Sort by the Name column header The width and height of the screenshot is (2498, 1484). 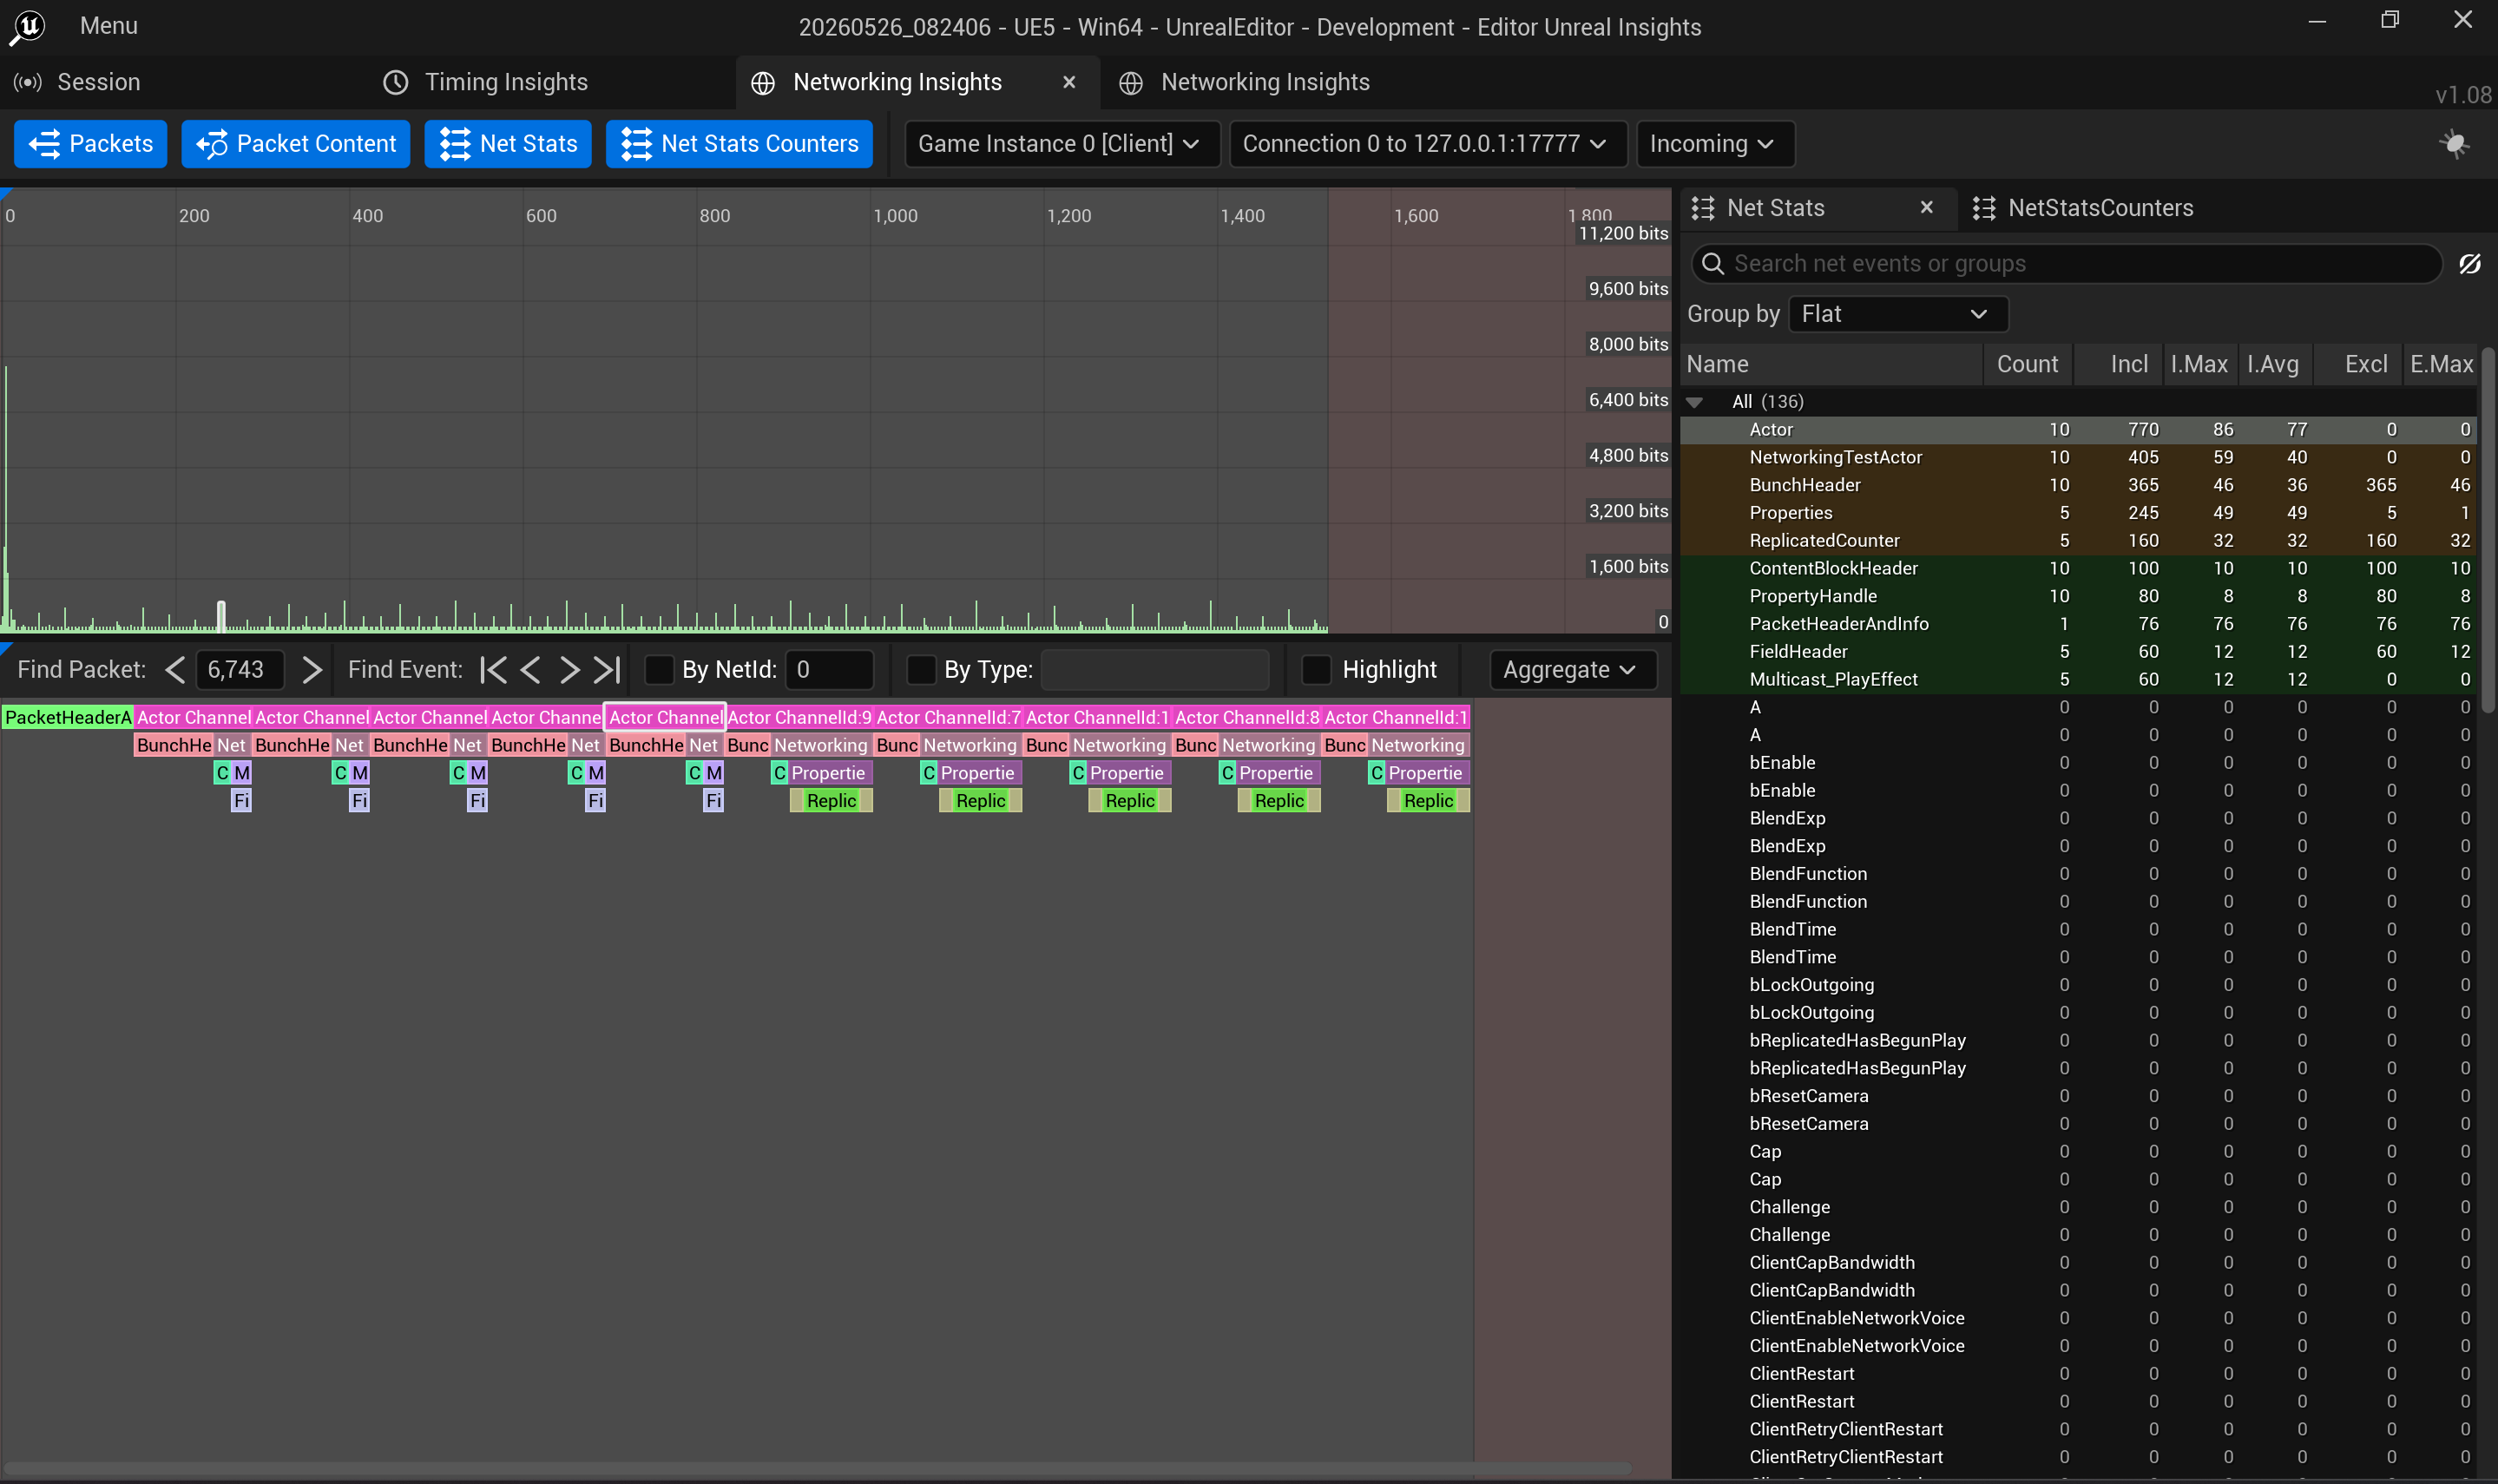1832,364
